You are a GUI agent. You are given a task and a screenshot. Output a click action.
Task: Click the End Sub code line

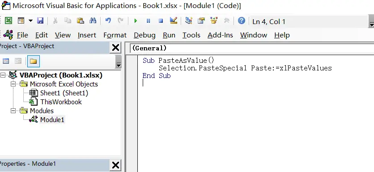157,76
